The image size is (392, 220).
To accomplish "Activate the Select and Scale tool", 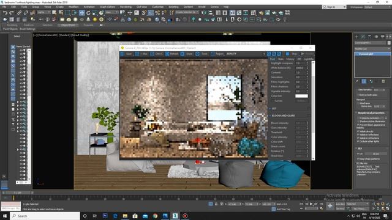I will (x=95, y=12).
